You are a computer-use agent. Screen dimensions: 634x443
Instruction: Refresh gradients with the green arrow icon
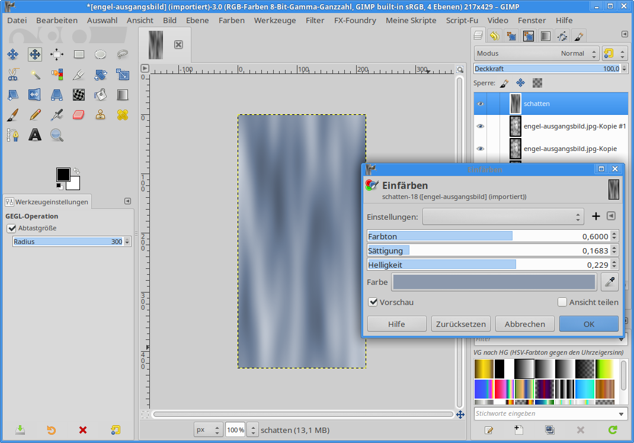(x=613, y=430)
